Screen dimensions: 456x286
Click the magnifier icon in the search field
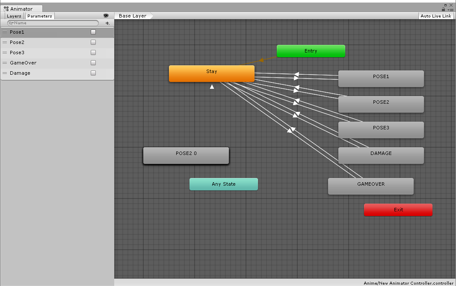(11, 23)
